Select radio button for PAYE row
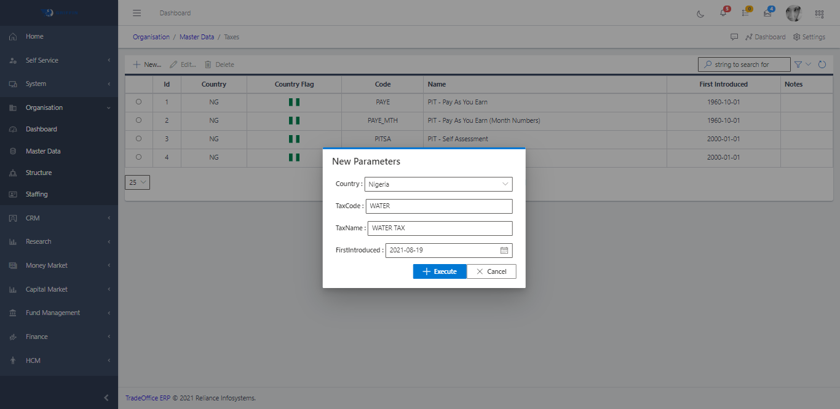This screenshot has width=840, height=409. click(138, 102)
